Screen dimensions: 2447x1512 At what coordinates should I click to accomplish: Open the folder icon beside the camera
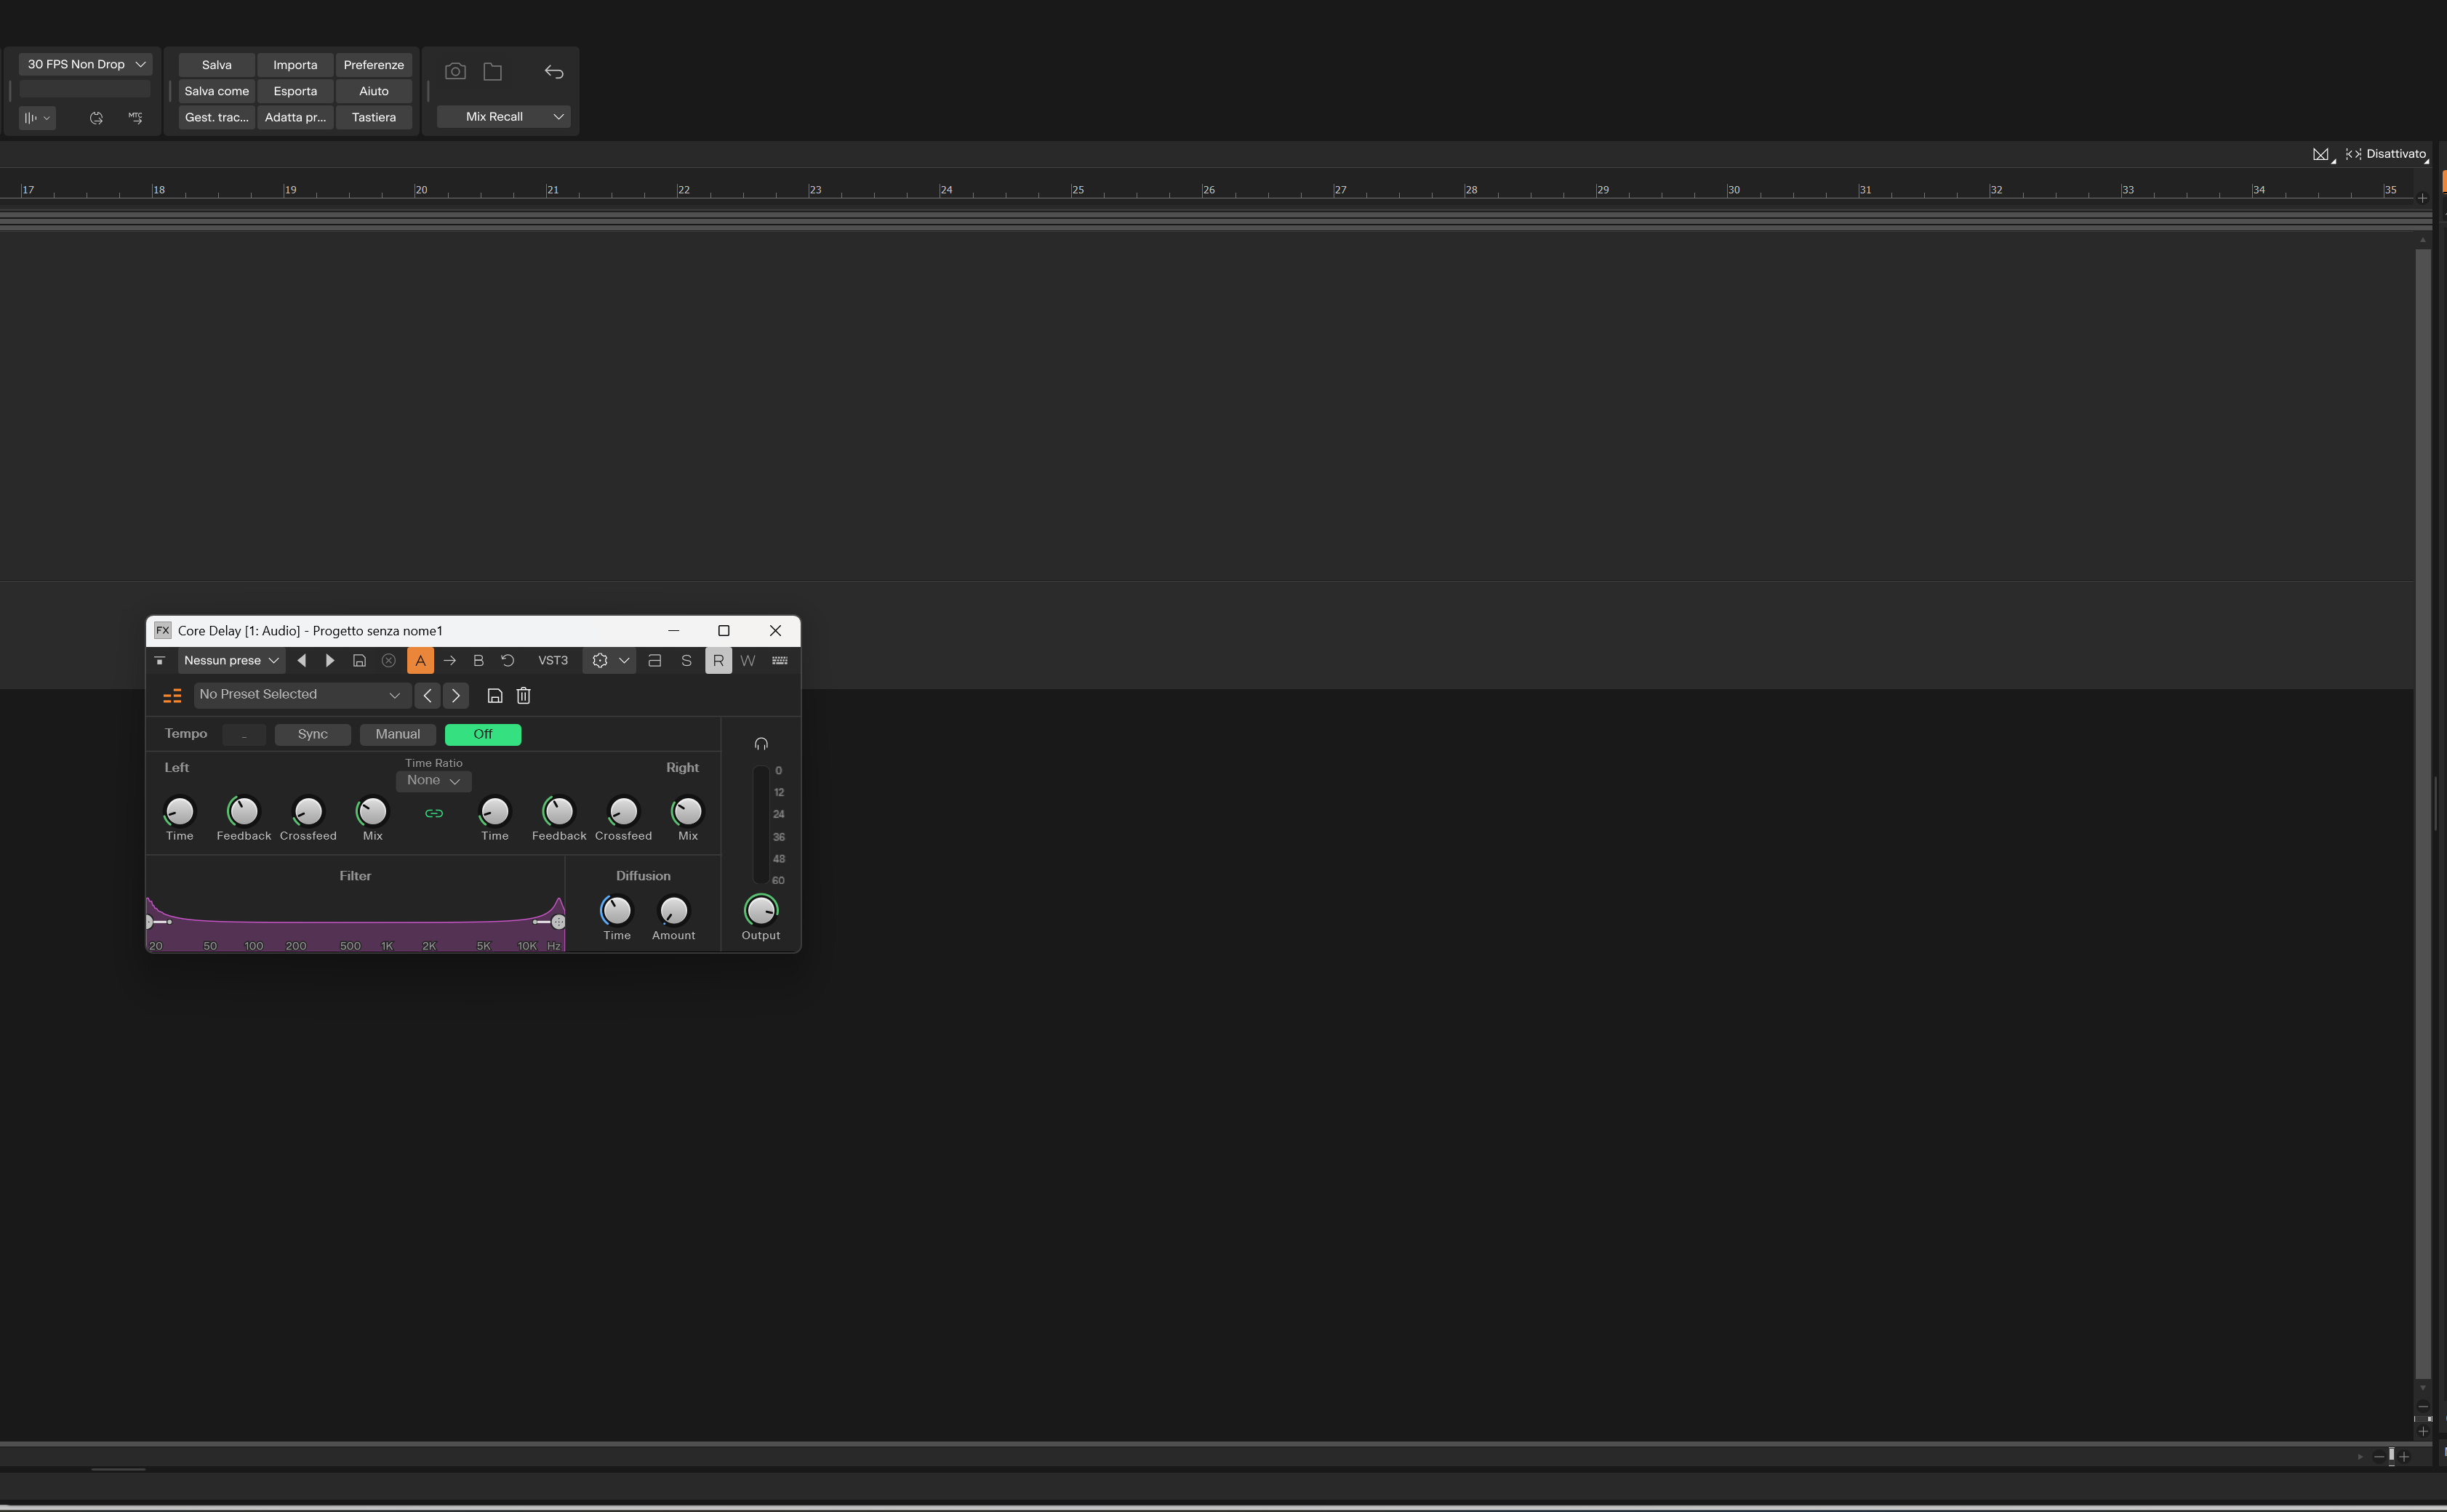pyautogui.click(x=492, y=72)
